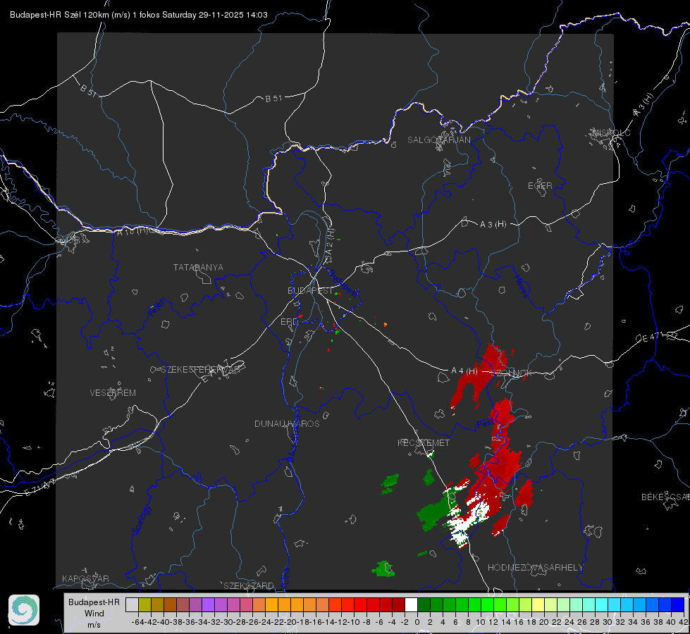Click the SZOLNOK city label
This screenshot has height=634, width=690.
tap(512, 373)
